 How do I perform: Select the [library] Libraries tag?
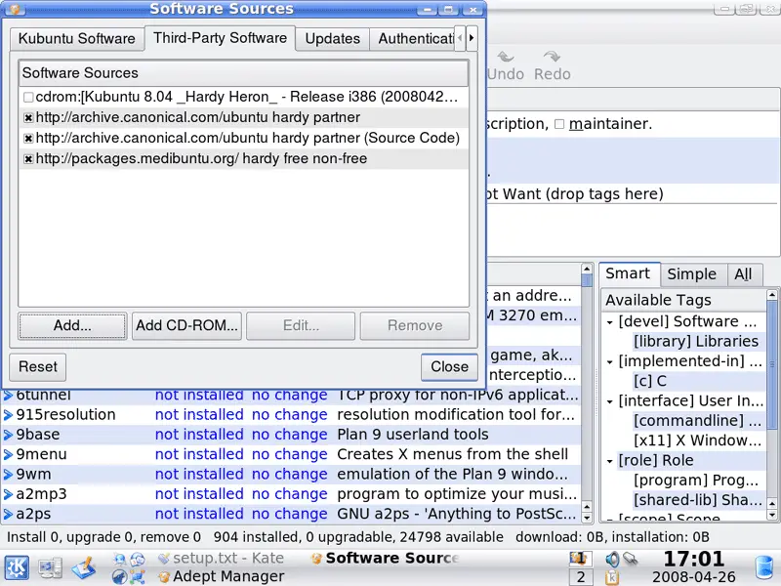696,342
